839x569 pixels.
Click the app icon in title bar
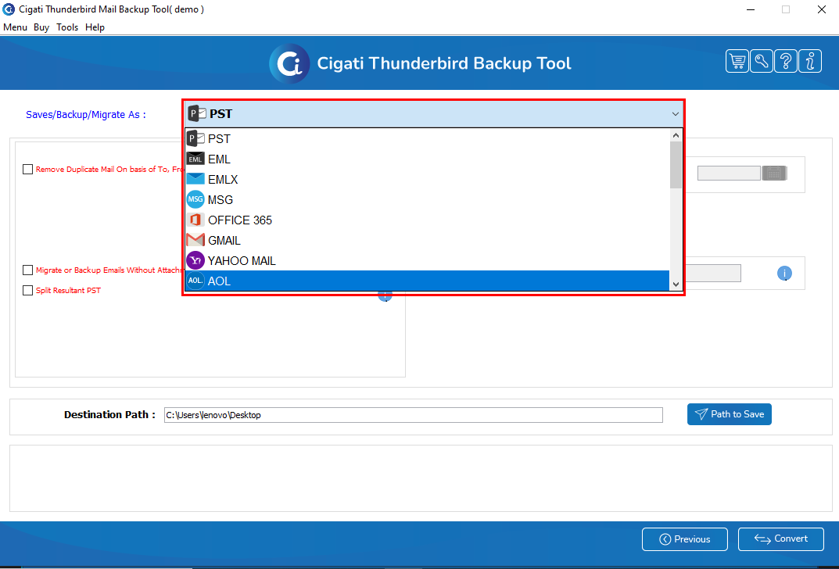(9, 9)
